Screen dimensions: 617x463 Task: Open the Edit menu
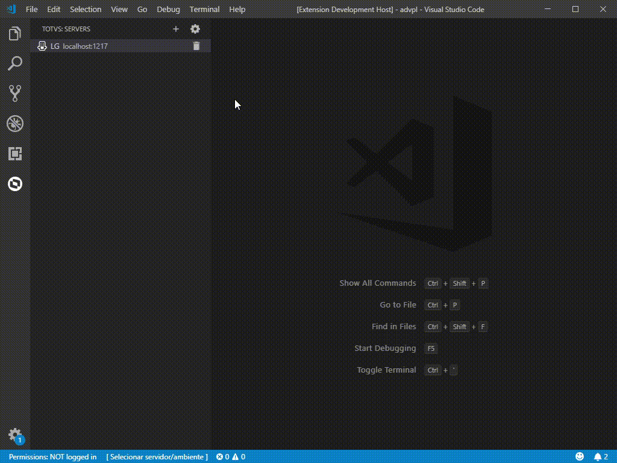tap(54, 10)
